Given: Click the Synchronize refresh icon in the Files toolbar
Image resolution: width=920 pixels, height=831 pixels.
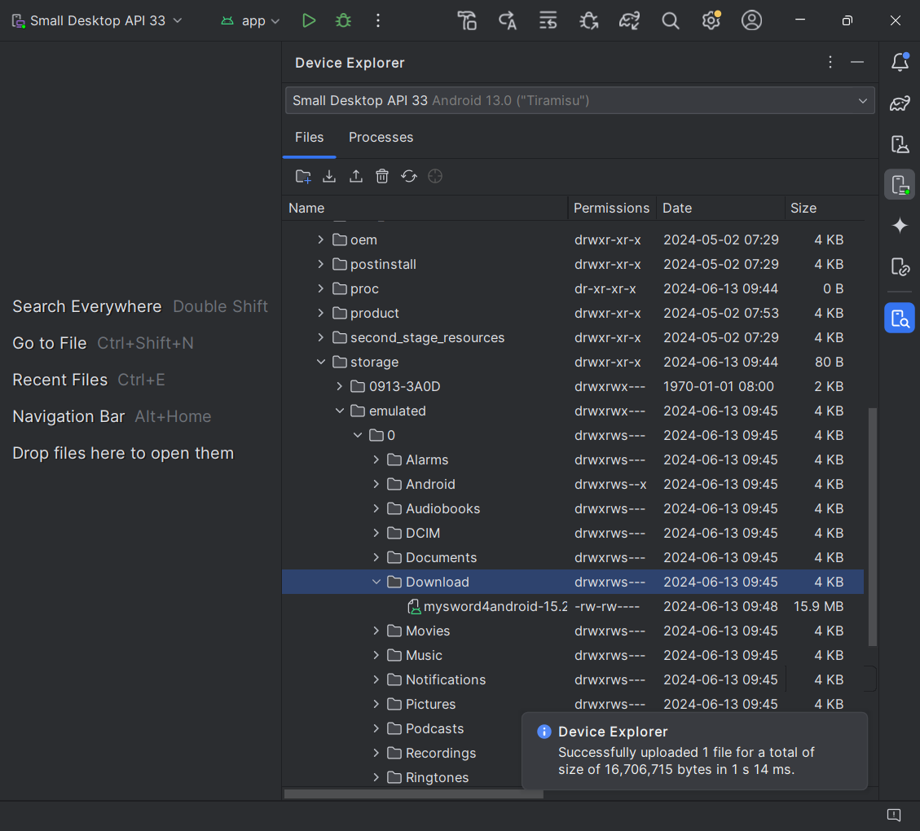Looking at the screenshot, I should tap(409, 177).
